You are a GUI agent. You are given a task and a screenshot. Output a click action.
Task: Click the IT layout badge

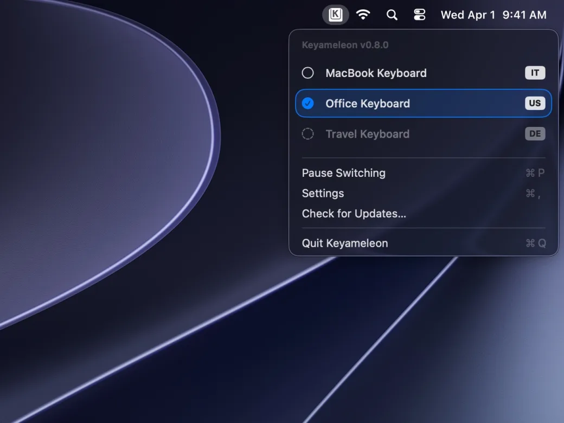535,73
